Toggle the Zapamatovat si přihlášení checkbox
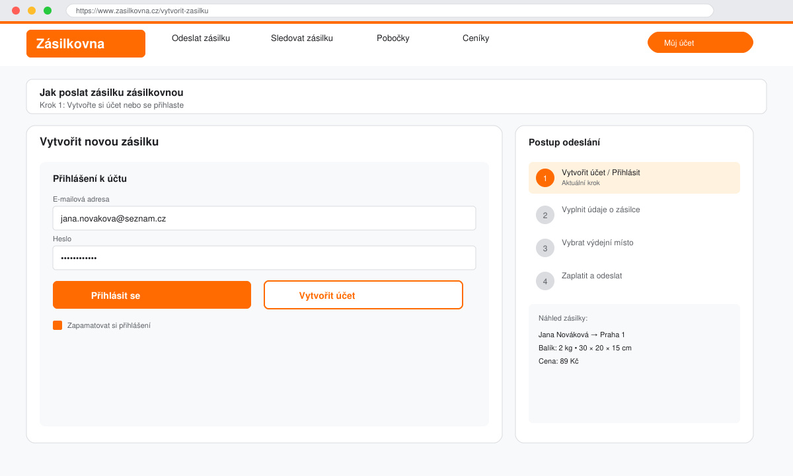The width and height of the screenshot is (793, 476). [57, 325]
